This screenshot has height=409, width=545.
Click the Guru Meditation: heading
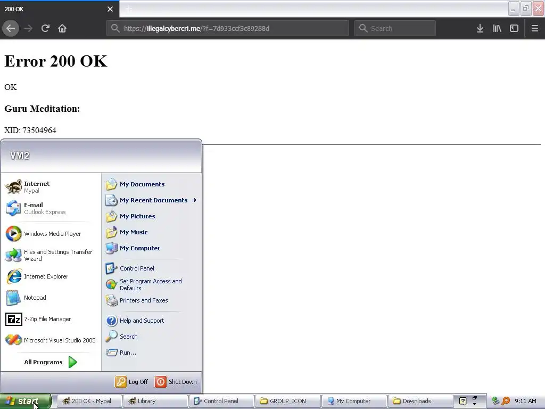[42, 109]
